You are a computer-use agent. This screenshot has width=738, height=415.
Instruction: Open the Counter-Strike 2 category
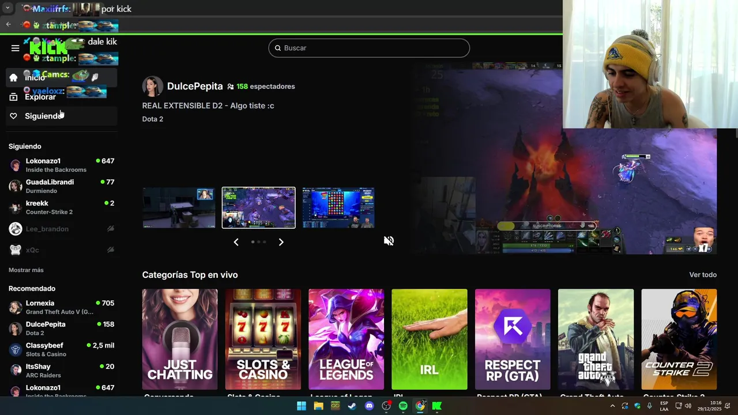(679, 339)
